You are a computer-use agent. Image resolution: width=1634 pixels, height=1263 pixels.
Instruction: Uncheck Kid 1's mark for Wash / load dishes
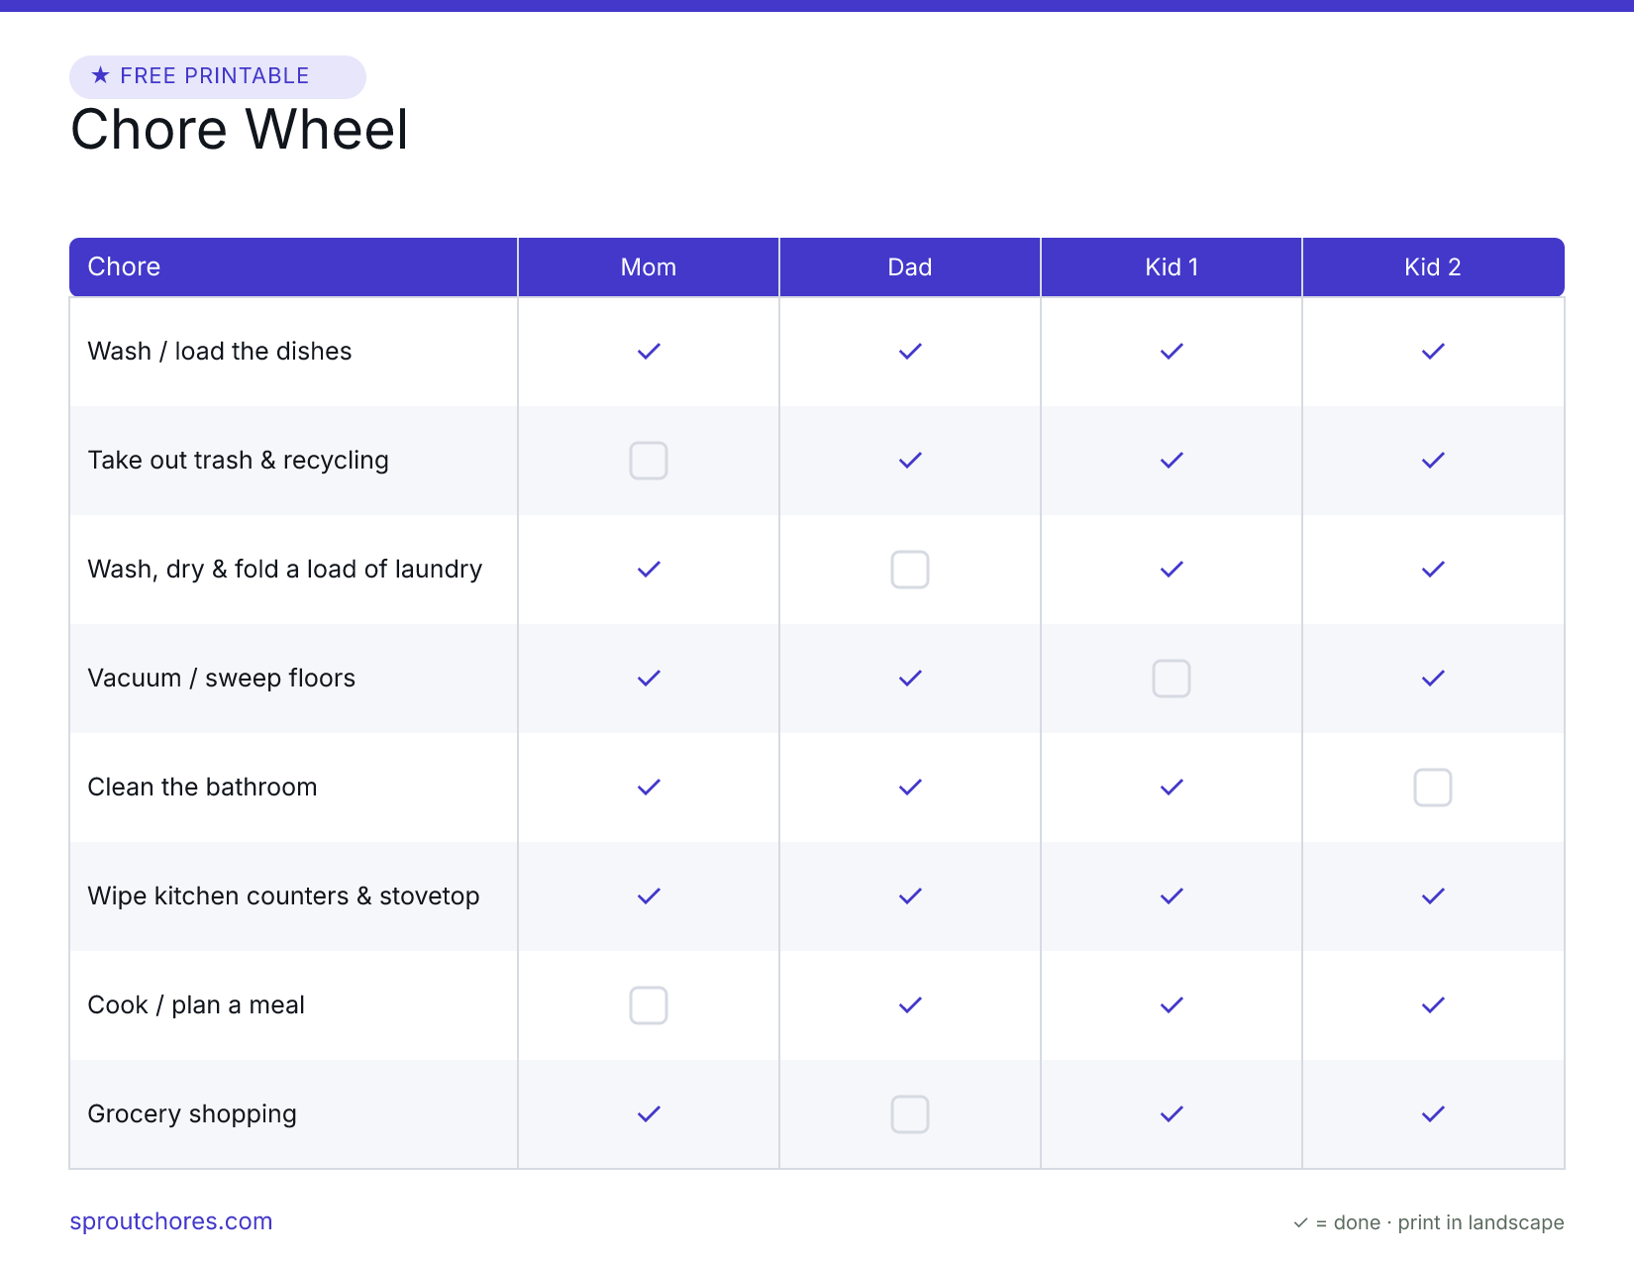1172,352
